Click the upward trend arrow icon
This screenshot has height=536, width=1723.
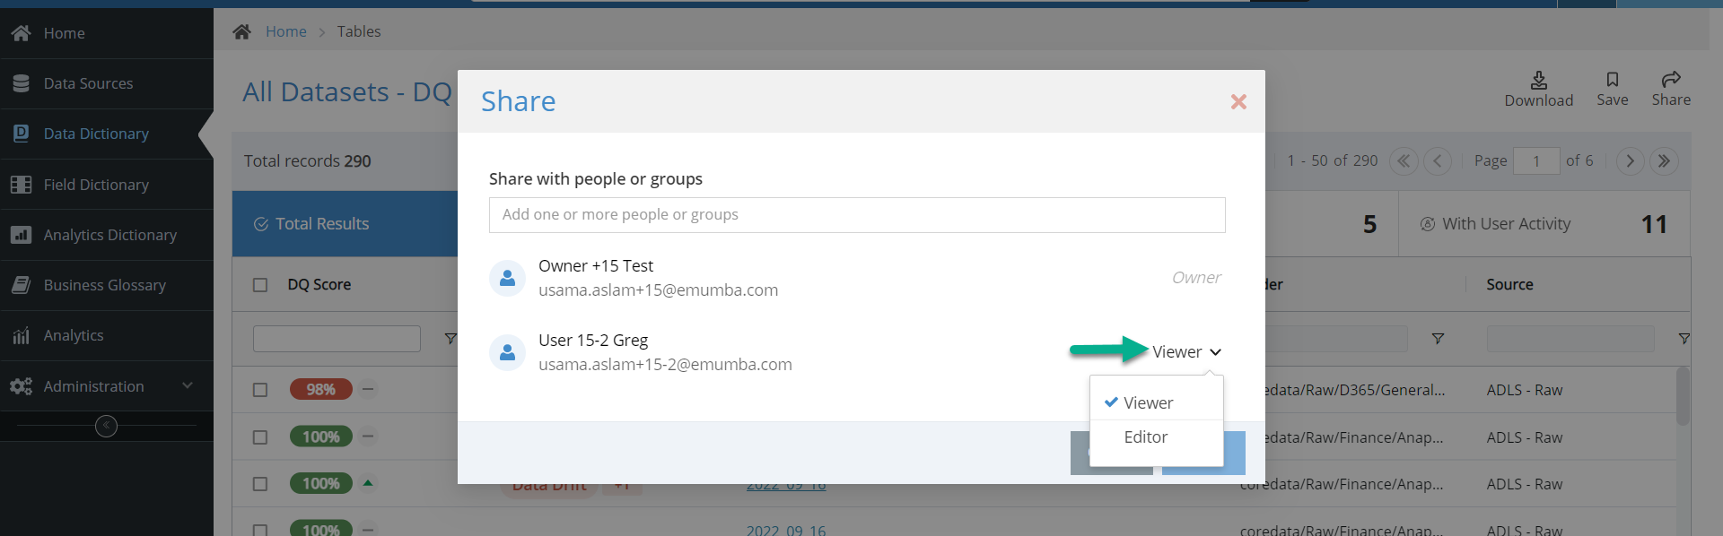pyautogui.click(x=368, y=483)
